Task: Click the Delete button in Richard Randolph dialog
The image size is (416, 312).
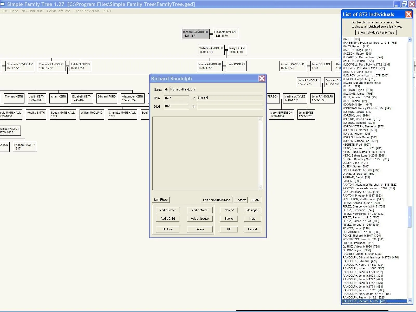Action: 200,229
